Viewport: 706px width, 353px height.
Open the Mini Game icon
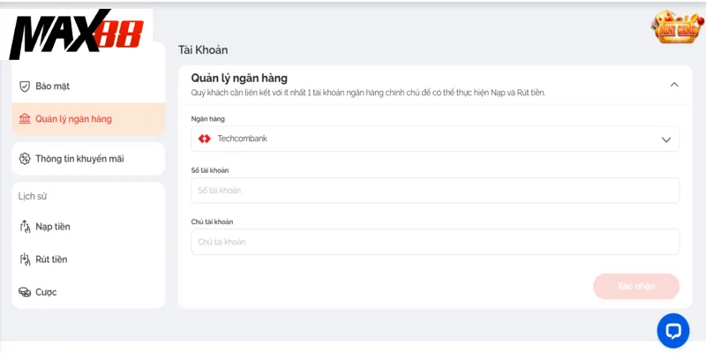click(677, 27)
